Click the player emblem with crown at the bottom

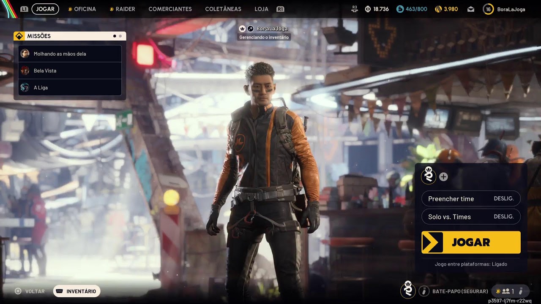408,290
